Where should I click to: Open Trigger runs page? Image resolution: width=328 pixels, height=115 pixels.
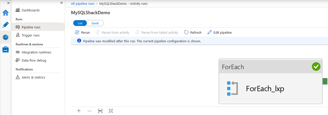click(31, 35)
